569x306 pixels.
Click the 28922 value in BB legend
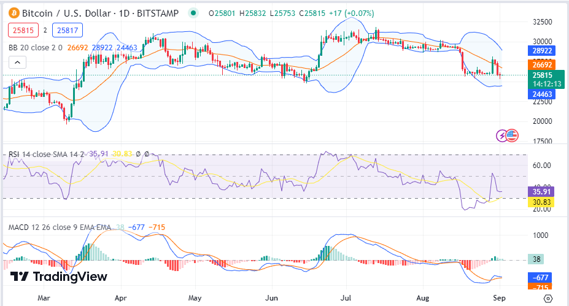tap(102, 47)
